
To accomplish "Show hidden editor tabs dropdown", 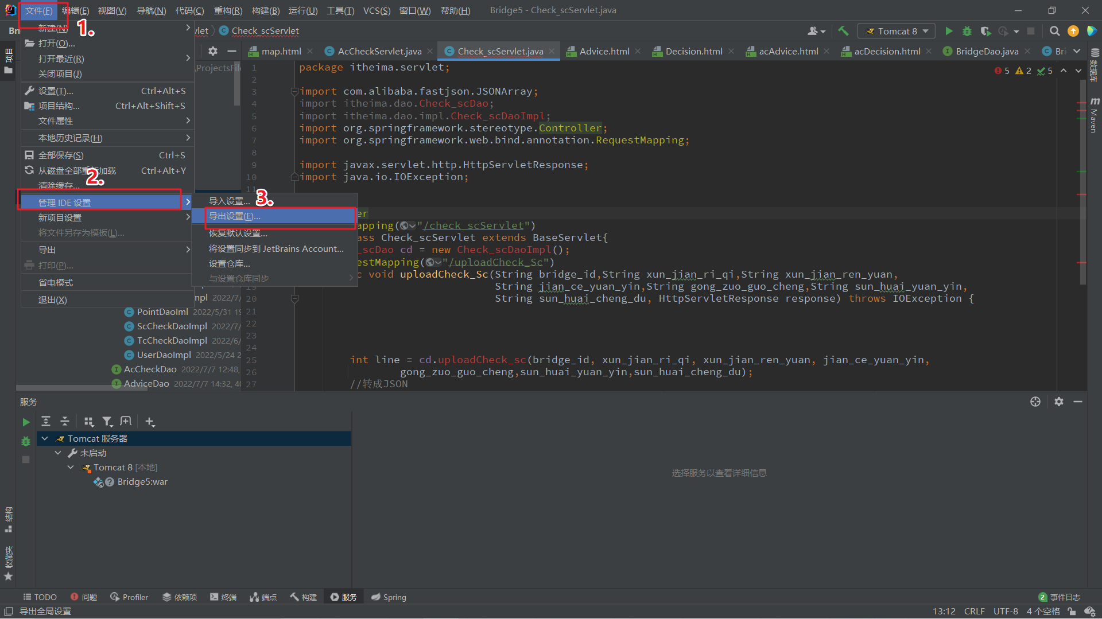I will coord(1077,51).
